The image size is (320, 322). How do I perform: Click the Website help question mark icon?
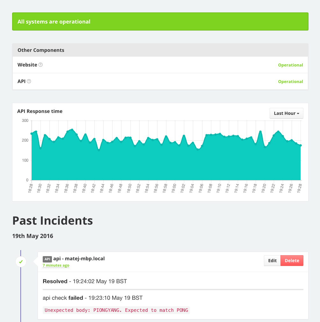point(40,65)
